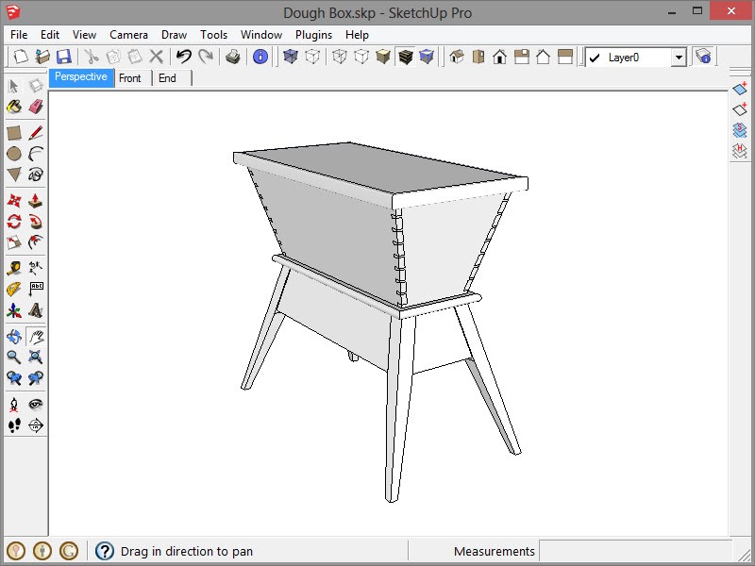Open the Camera menu
The width and height of the screenshot is (755, 566).
(x=128, y=35)
